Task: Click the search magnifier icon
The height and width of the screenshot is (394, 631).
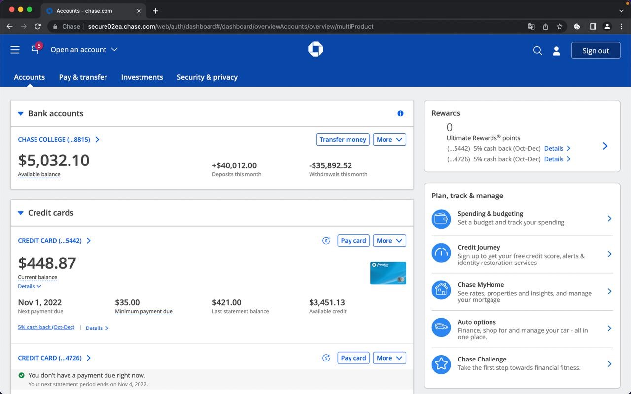Action: click(537, 50)
